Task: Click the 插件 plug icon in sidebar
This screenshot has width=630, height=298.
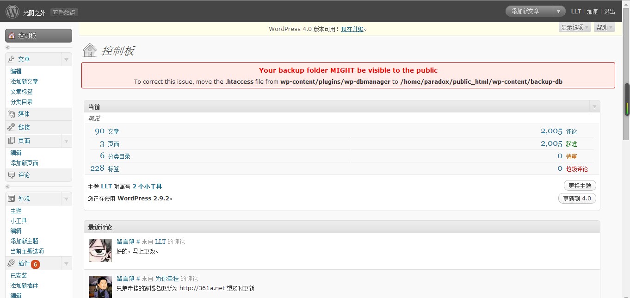Action: [12, 263]
